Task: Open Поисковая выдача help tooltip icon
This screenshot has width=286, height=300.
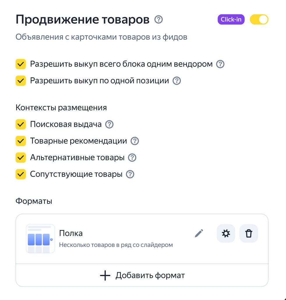Action: [110, 124]
